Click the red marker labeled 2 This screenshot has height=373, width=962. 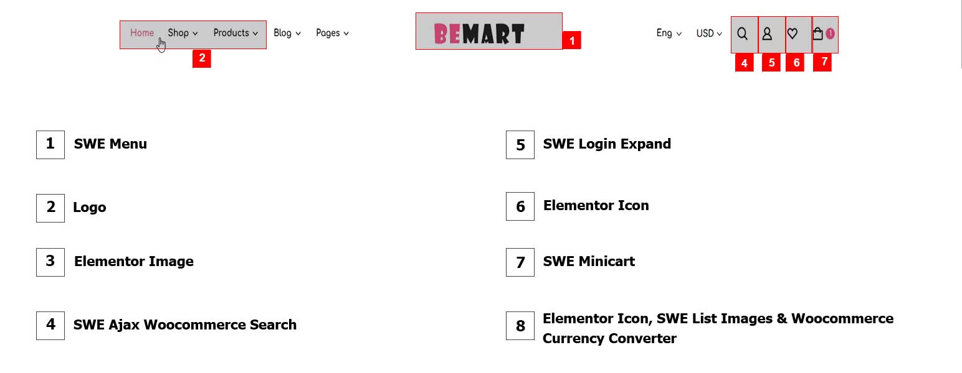click(x=201, y=58)
